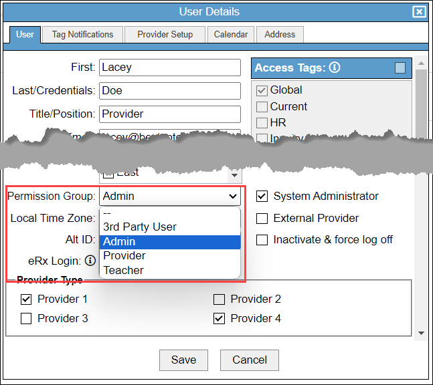The height and width of the screenshot is (385, 433).
Task: Uncheck Provider 1 type
Action: (26, 299)
